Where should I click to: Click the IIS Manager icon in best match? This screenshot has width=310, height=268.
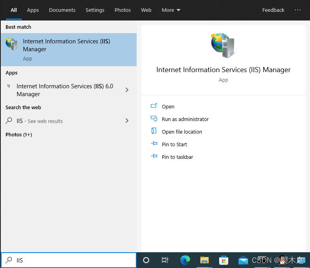(11, 44)
